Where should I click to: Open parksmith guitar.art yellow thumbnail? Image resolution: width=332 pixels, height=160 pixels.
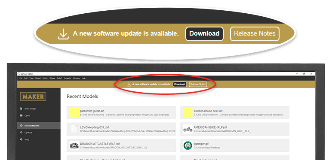pos(74,113)
